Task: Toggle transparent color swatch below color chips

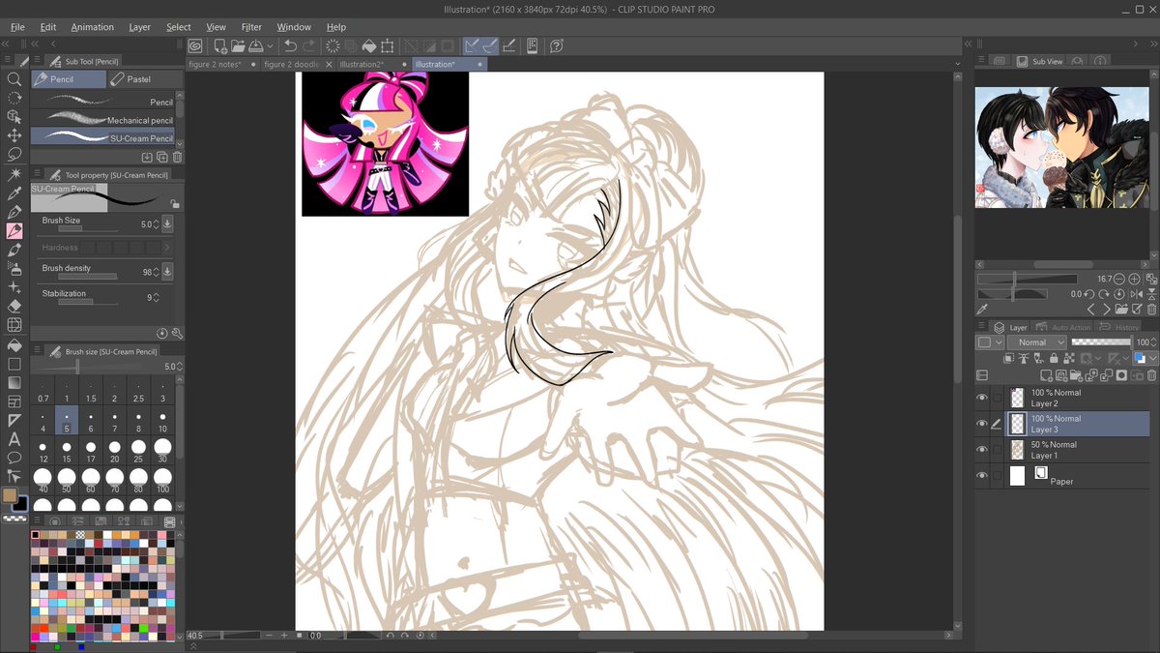Action: [14, 518]
